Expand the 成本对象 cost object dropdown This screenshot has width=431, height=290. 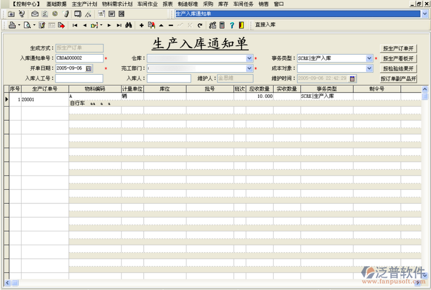pyautogui.click(x=369, y=68)
